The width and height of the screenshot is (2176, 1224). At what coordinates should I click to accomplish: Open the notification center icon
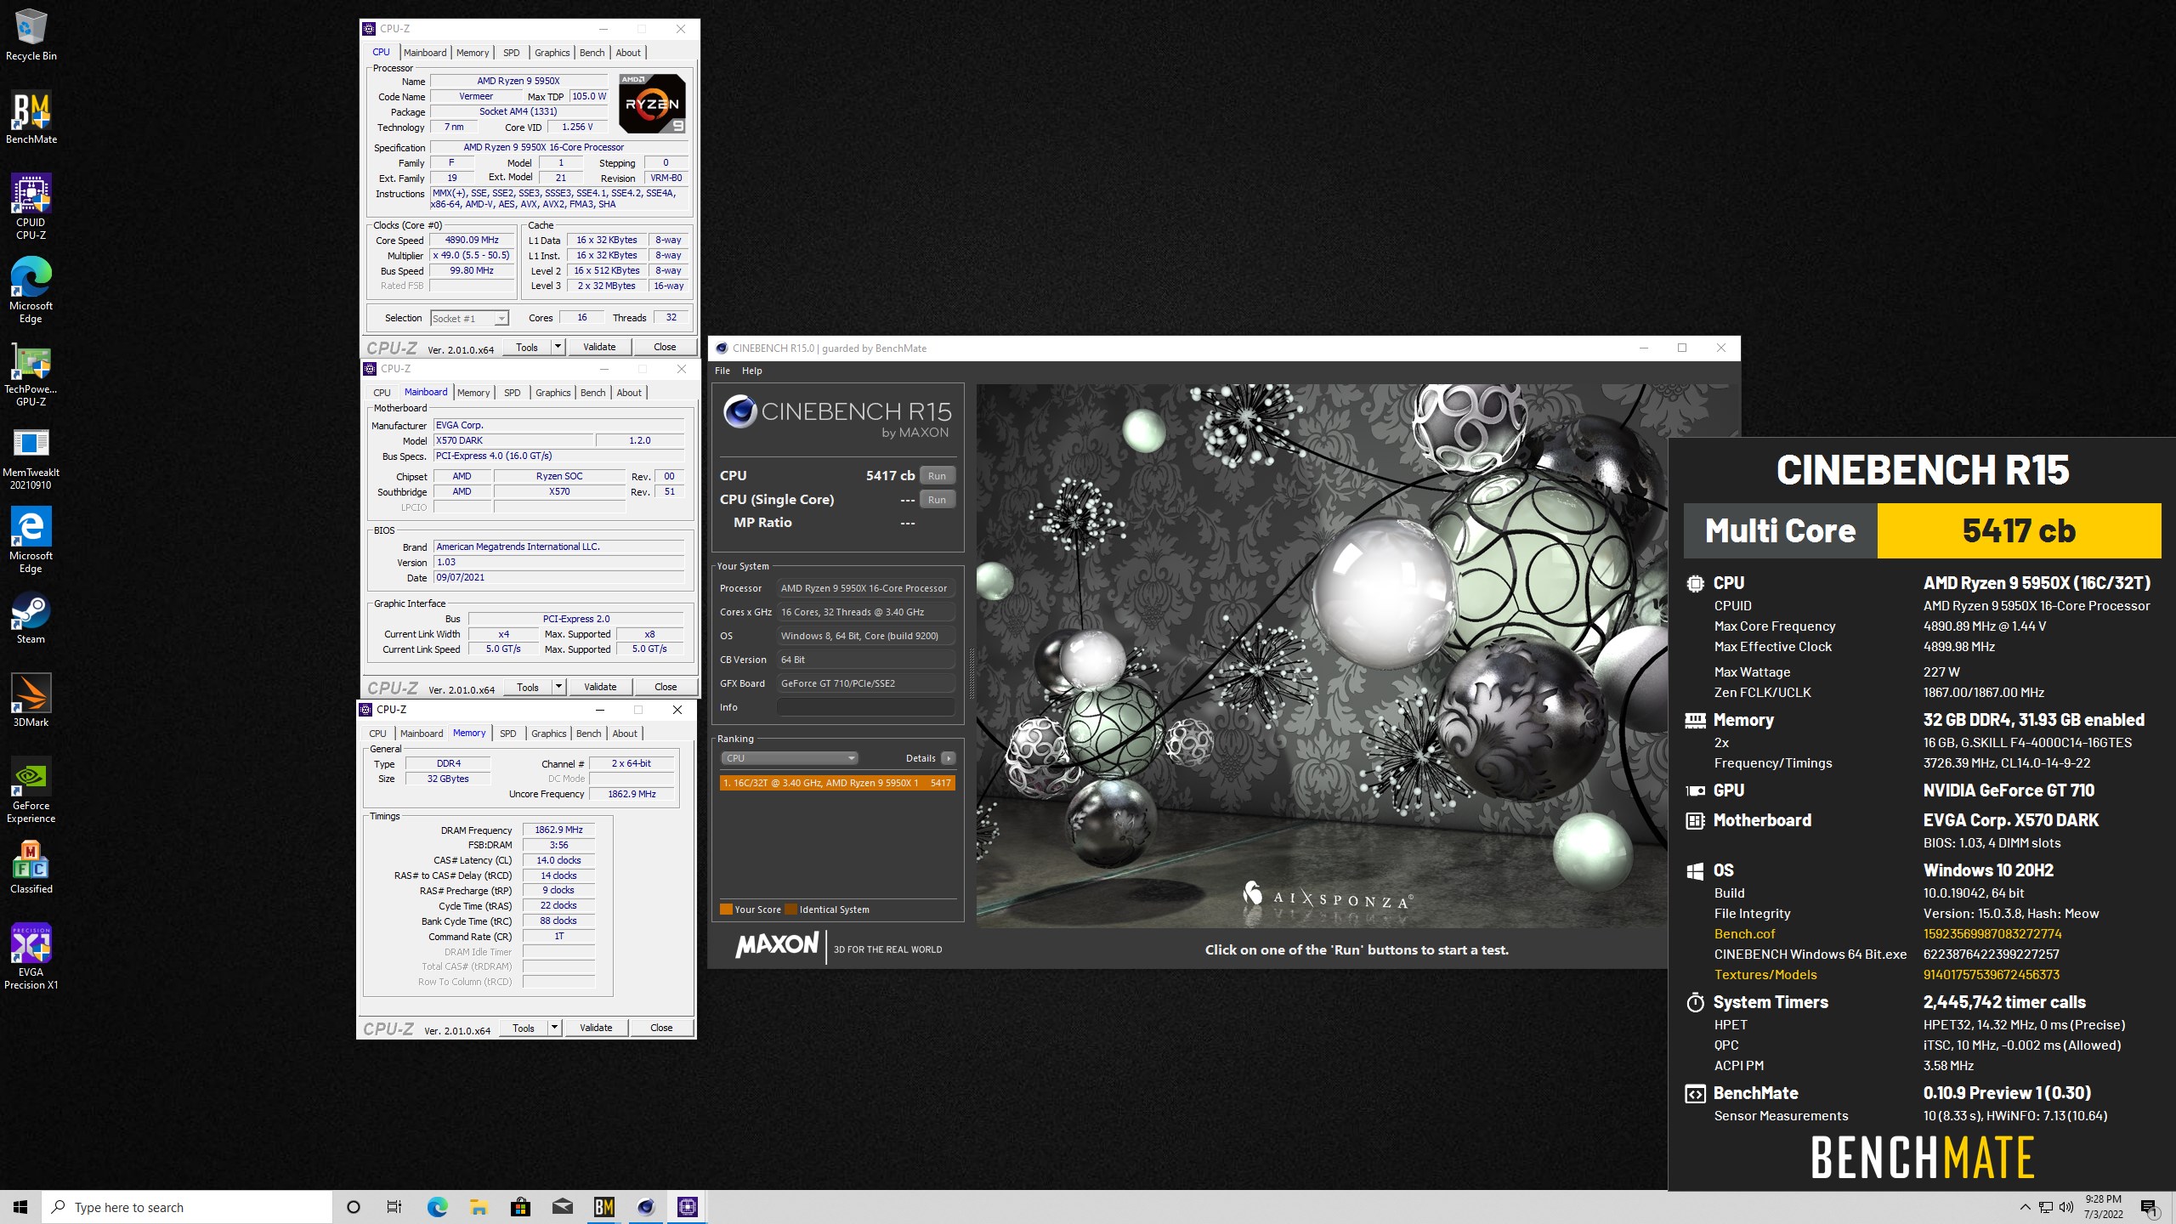(2150, 1208)
